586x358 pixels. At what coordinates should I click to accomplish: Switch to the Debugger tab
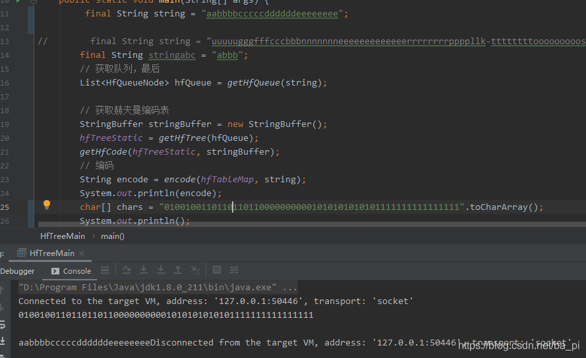[x=17, y=271]
